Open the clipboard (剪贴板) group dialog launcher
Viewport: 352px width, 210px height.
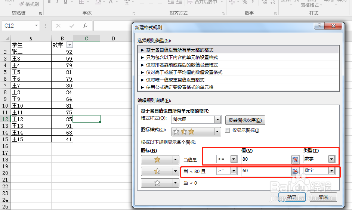point(41,14)
